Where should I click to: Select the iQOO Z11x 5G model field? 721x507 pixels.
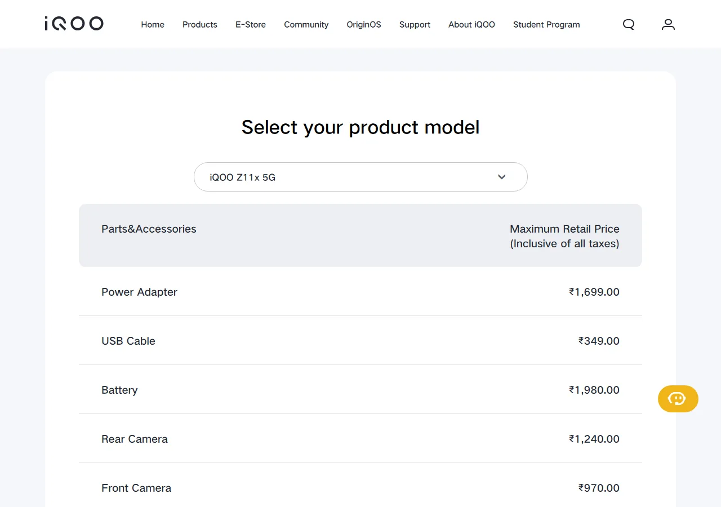(x=360, y=177)
